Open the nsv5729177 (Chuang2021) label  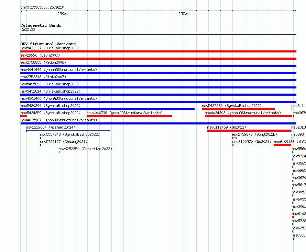[64, 142]
